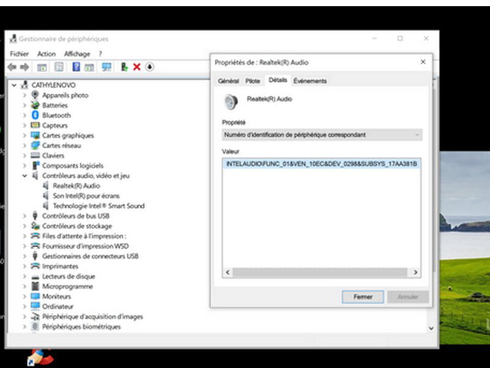
Task: Select the Lecteurs de disque icon
Action: pyautogui.click(x=35, y=277)
